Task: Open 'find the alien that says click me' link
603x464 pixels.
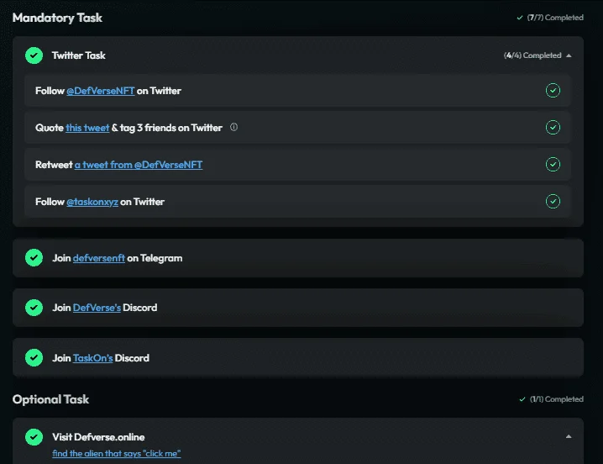Action: (117, 454)
